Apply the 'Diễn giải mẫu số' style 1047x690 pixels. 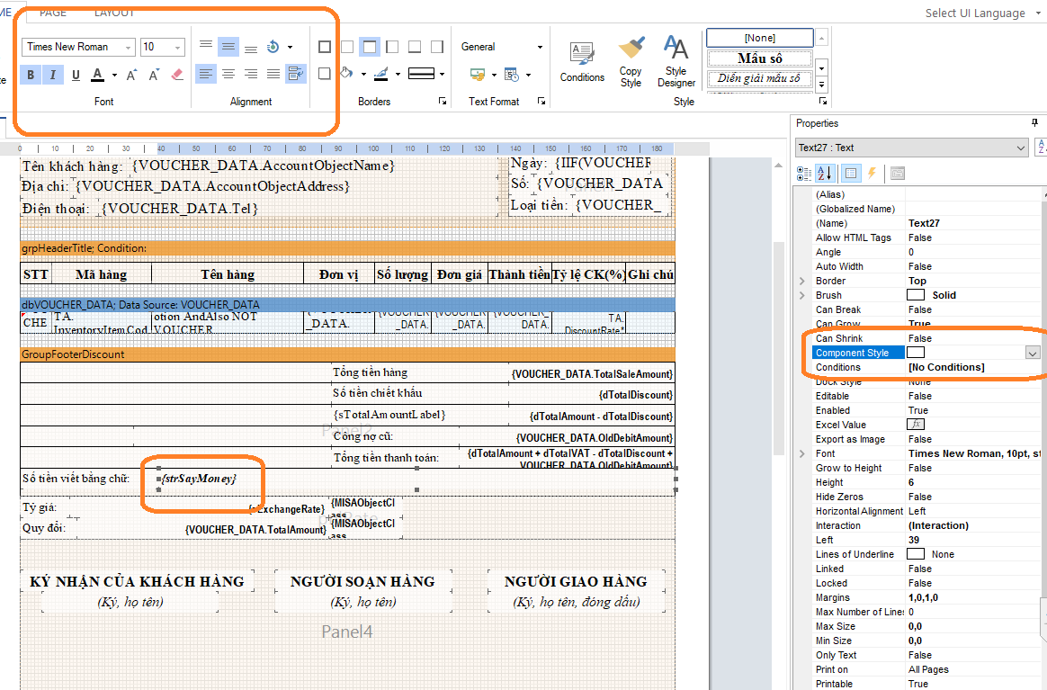(759, 78)
